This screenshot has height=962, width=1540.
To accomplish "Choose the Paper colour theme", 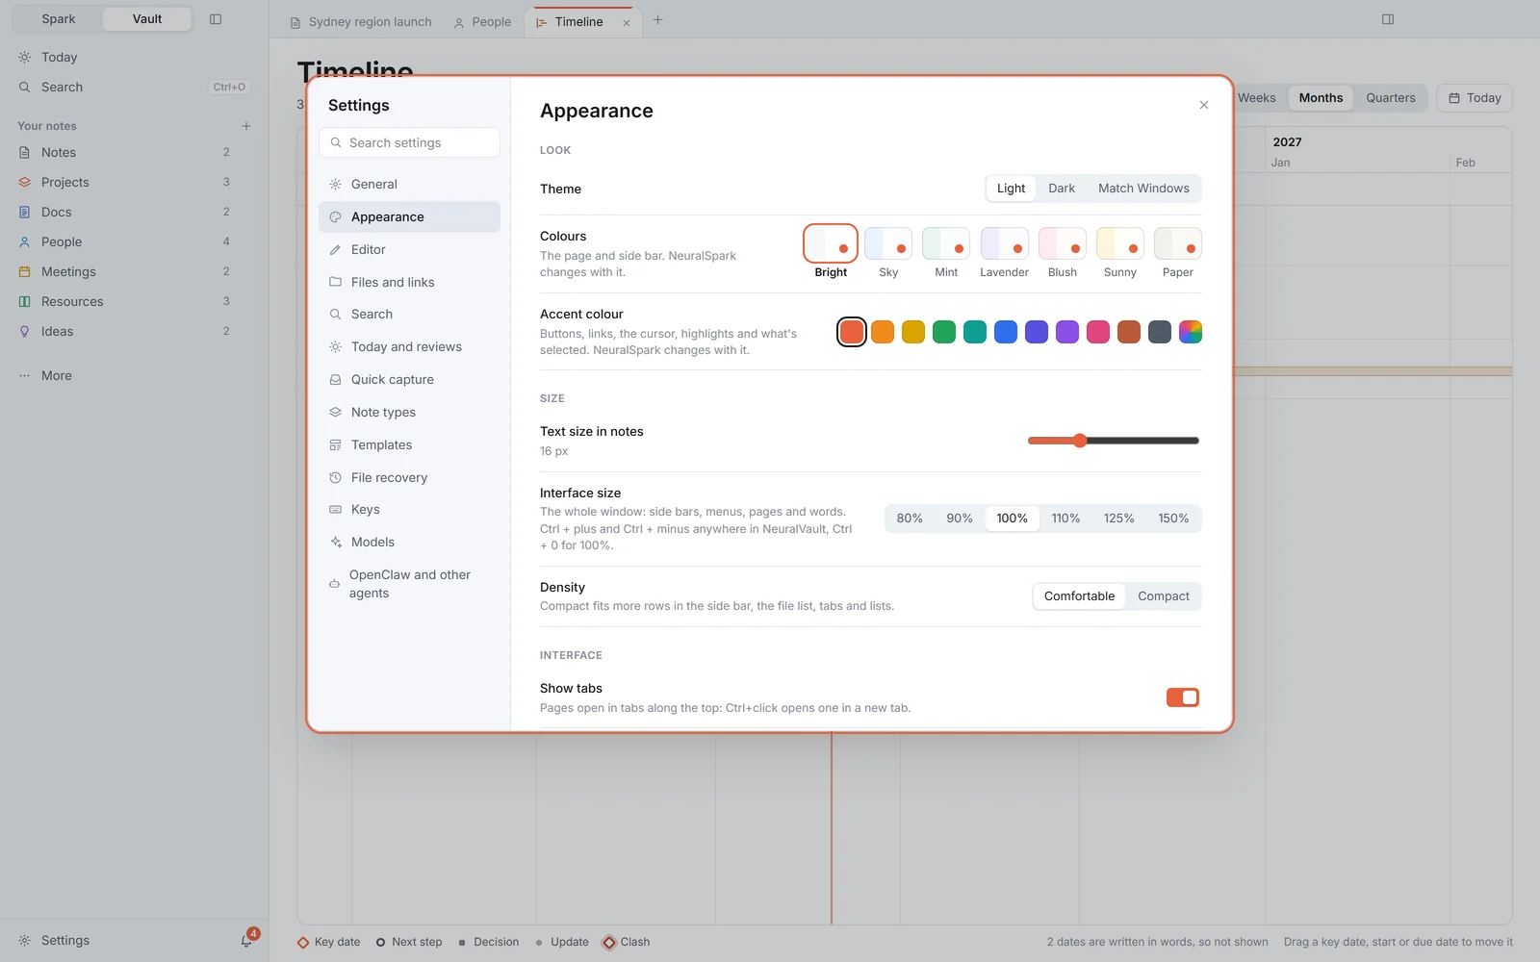I will pyautogui.click(x=1177, y=253).
